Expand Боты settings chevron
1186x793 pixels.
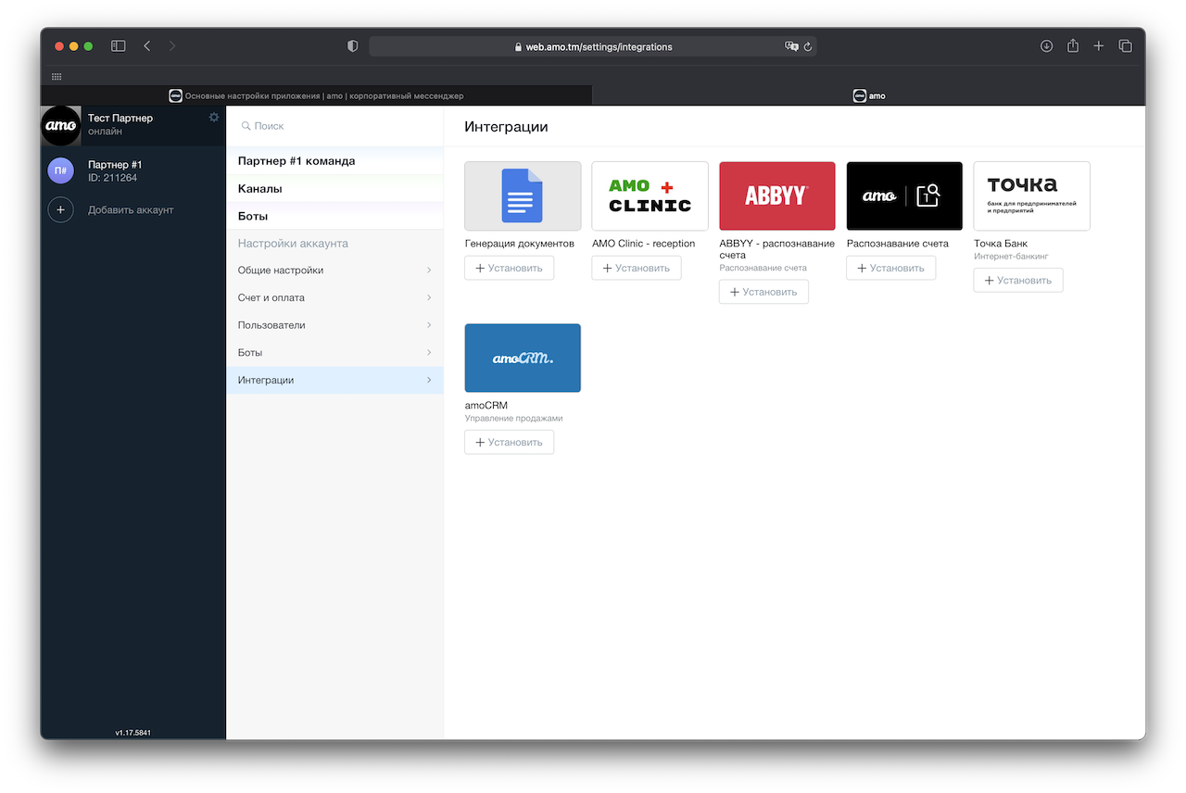pyautogui.click(x=429, y=353)
